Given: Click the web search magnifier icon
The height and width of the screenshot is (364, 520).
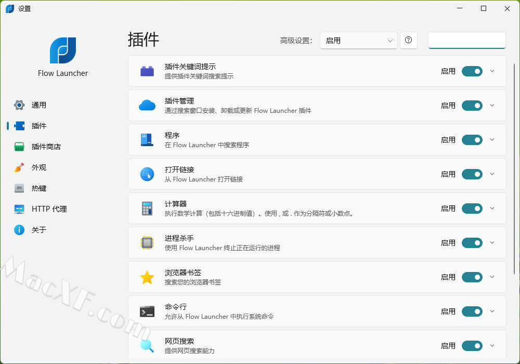Looking at the screenshot, I should (147, 346).
